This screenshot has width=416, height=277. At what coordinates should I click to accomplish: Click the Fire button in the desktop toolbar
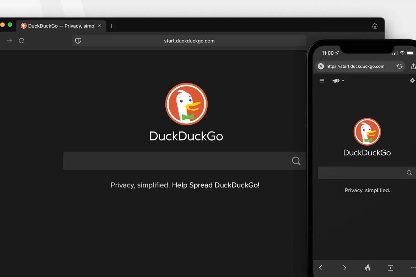pos(375,26)
